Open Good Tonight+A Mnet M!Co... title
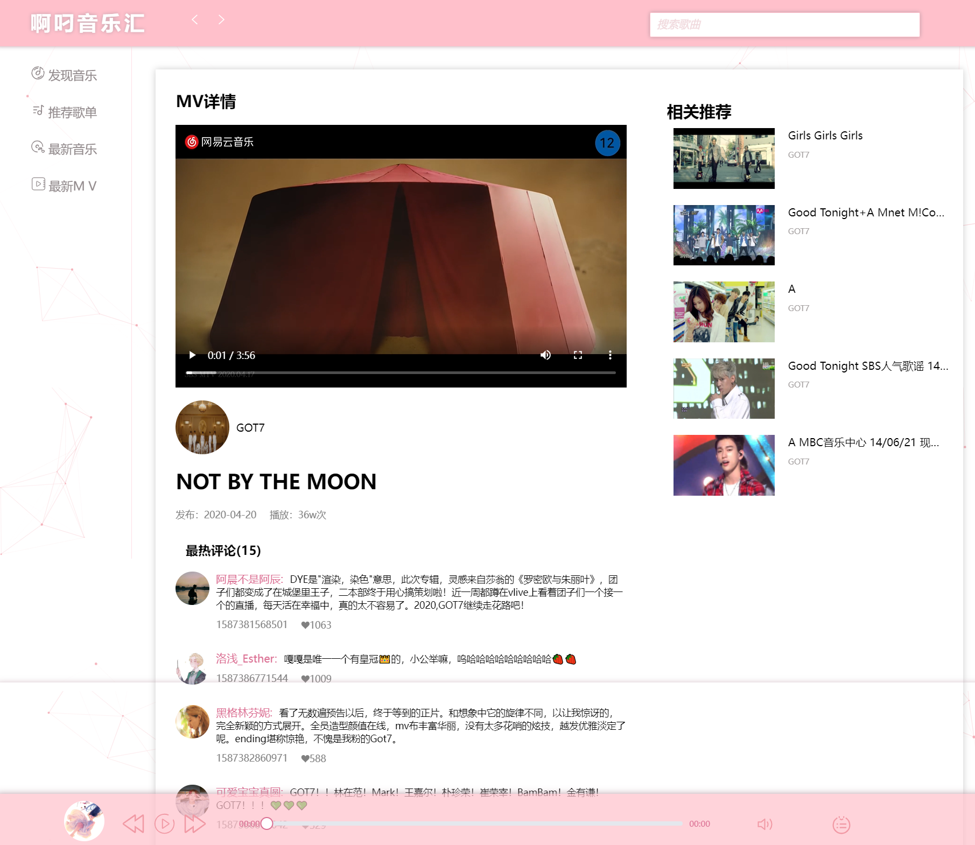 coord(866,213)
